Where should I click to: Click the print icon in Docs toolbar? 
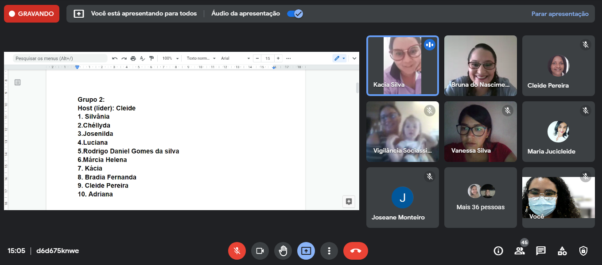[x=133, y=58]
